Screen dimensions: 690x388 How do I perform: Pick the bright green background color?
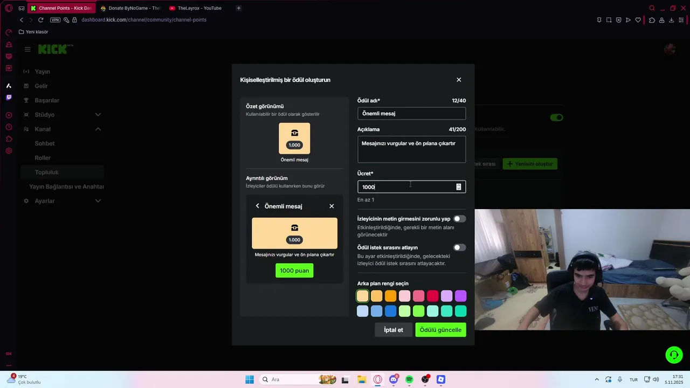[x=419, y=311]
